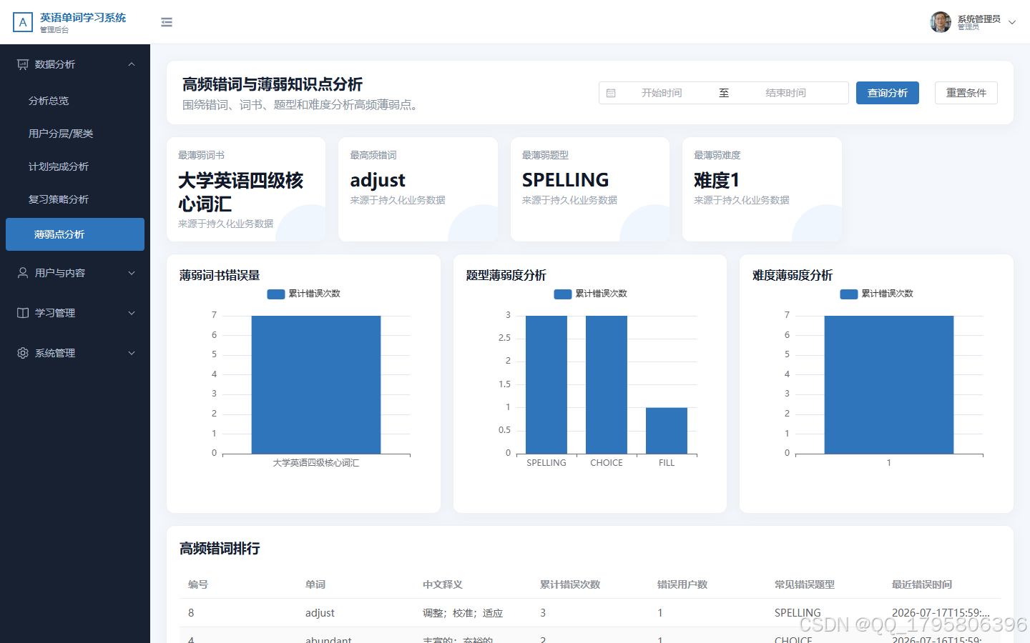Screen dimensions: 1030x643
Task: Click the 累计错误次数 column header
Action: click(x=570, y=584)
